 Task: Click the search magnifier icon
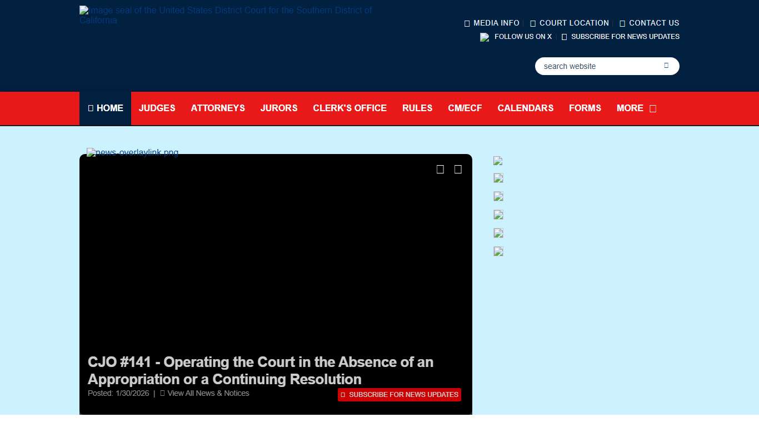coord(666,66)
